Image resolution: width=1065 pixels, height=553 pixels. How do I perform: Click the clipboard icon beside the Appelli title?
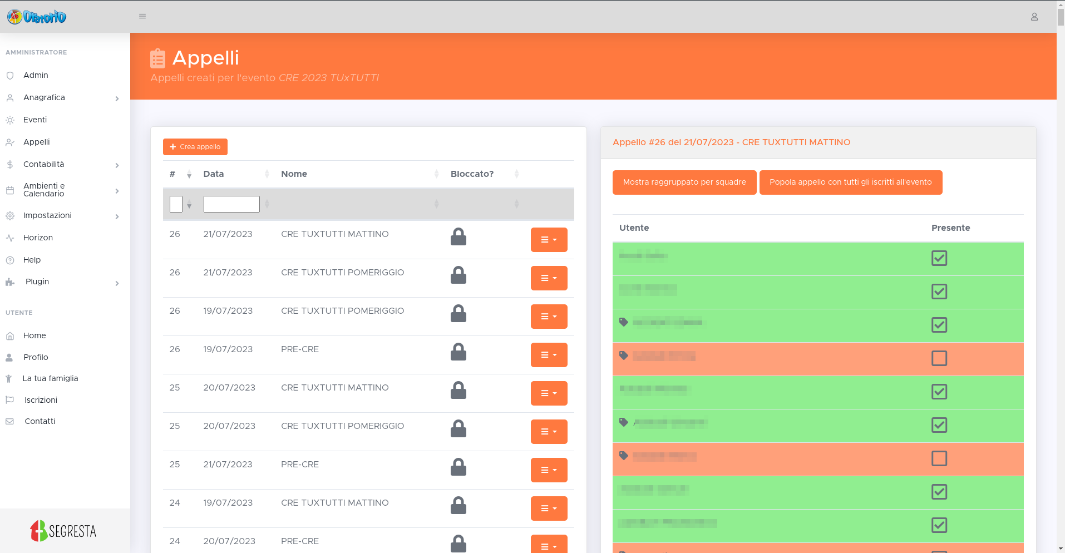pos(157,58)
